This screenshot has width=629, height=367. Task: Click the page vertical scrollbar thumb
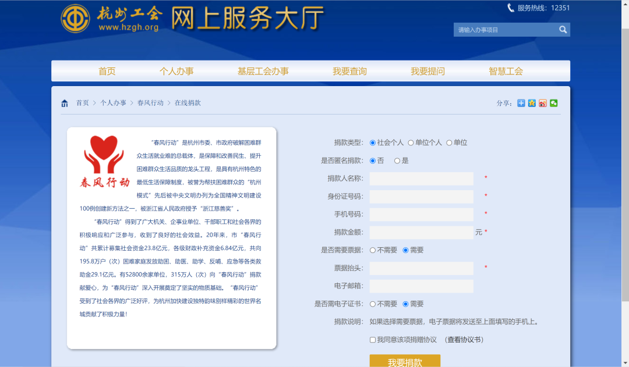click(626, 165)
